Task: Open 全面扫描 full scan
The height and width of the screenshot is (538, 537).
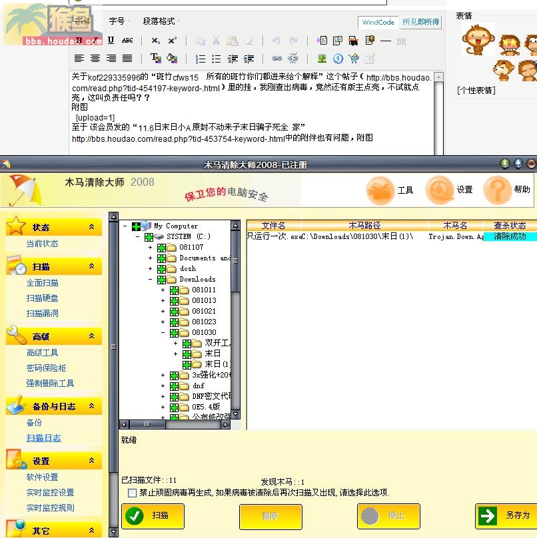Action: 42,283
